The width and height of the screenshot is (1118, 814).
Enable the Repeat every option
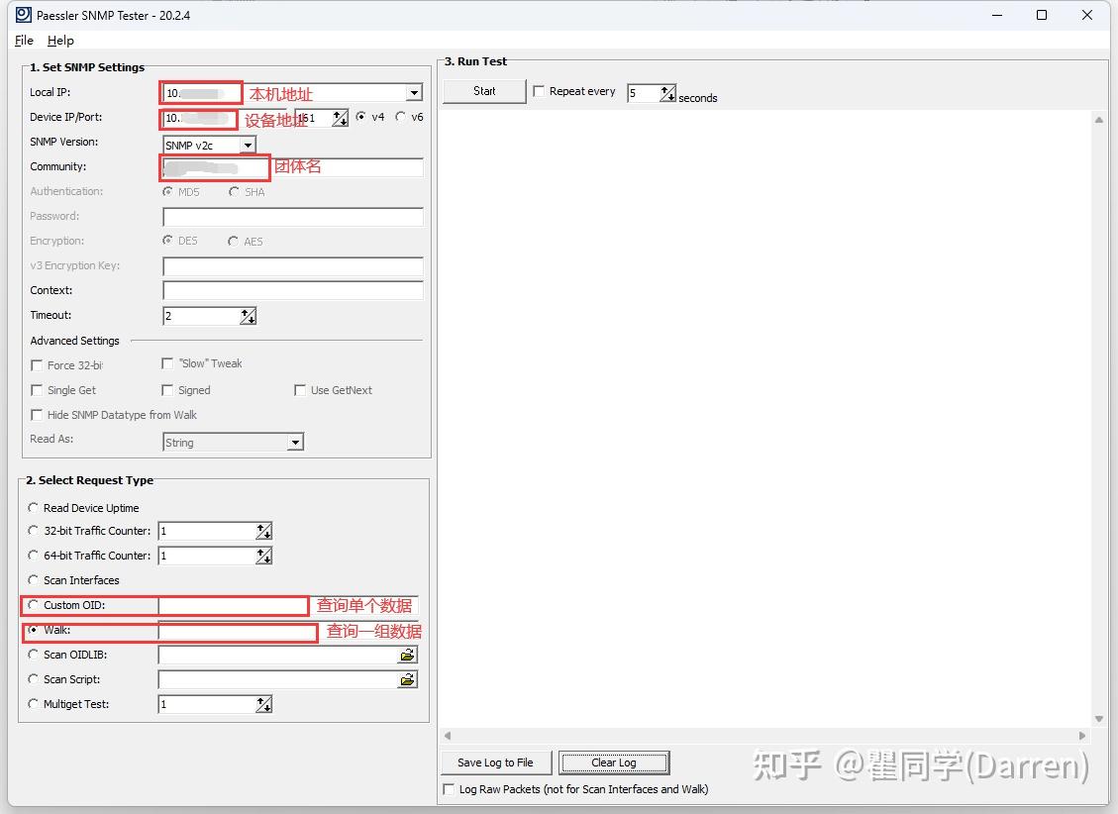click(539, 90)
